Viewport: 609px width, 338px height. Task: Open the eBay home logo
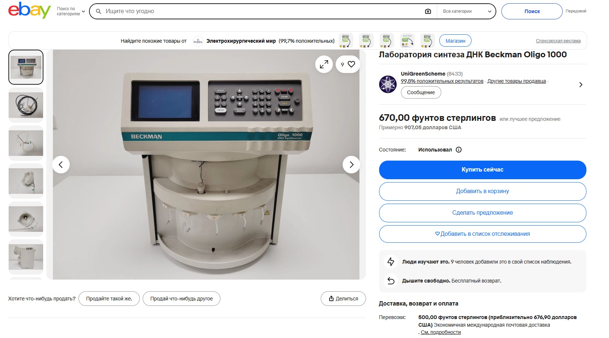click(30, 11)
